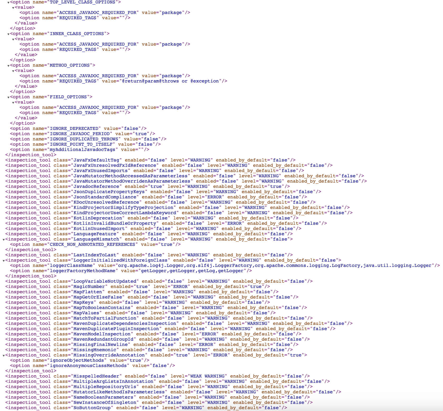Click the IGNORE_POINT_TO_ITSELF option line
This screenshot has width=443, height=411.
click(x=85, y=144)
